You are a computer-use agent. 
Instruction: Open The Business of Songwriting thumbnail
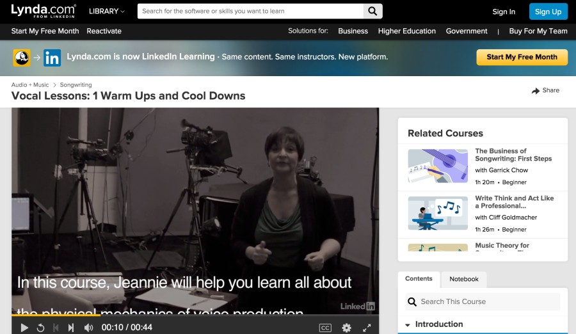pyautogui.click(x=438, y=166)
